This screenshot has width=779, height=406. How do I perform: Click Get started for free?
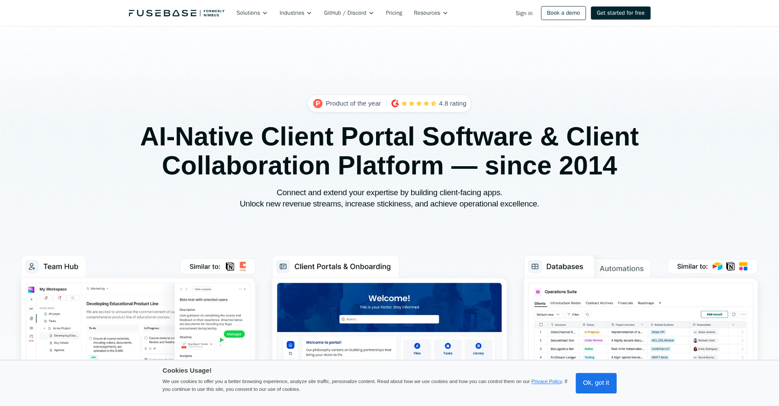coord(621,13)
